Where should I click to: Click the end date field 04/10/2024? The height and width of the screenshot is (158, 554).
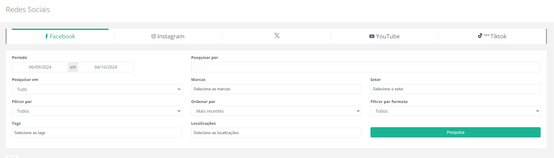click(x=106, y=67)
